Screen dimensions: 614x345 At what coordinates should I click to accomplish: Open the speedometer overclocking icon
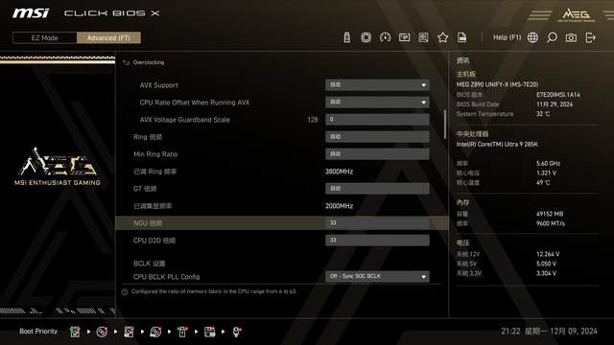(385, 37)
